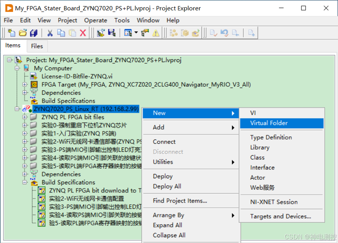The height and width of the screenshot is (243, 338).
Task: Expand the 实验1-入门实验 folder node
Action: [x=25, y=133]
